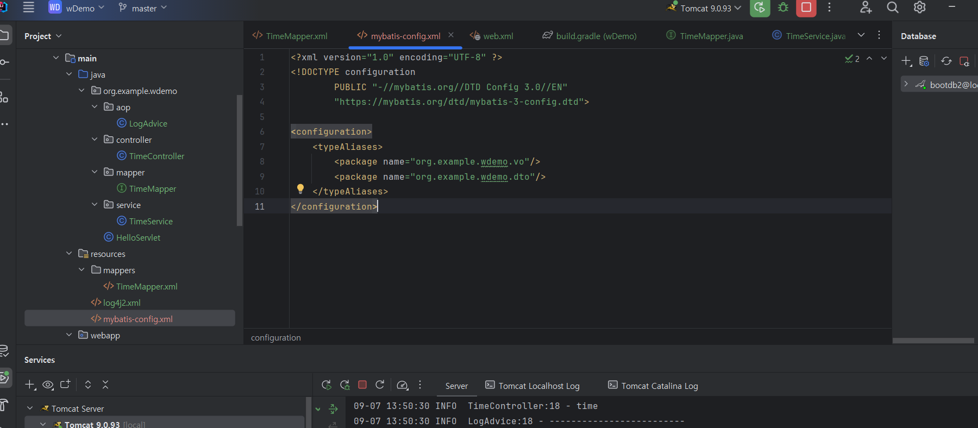This screenshot has width=978, height=428.
Task: Select the LogAdvice class
Action: click(x=142, y=123)
